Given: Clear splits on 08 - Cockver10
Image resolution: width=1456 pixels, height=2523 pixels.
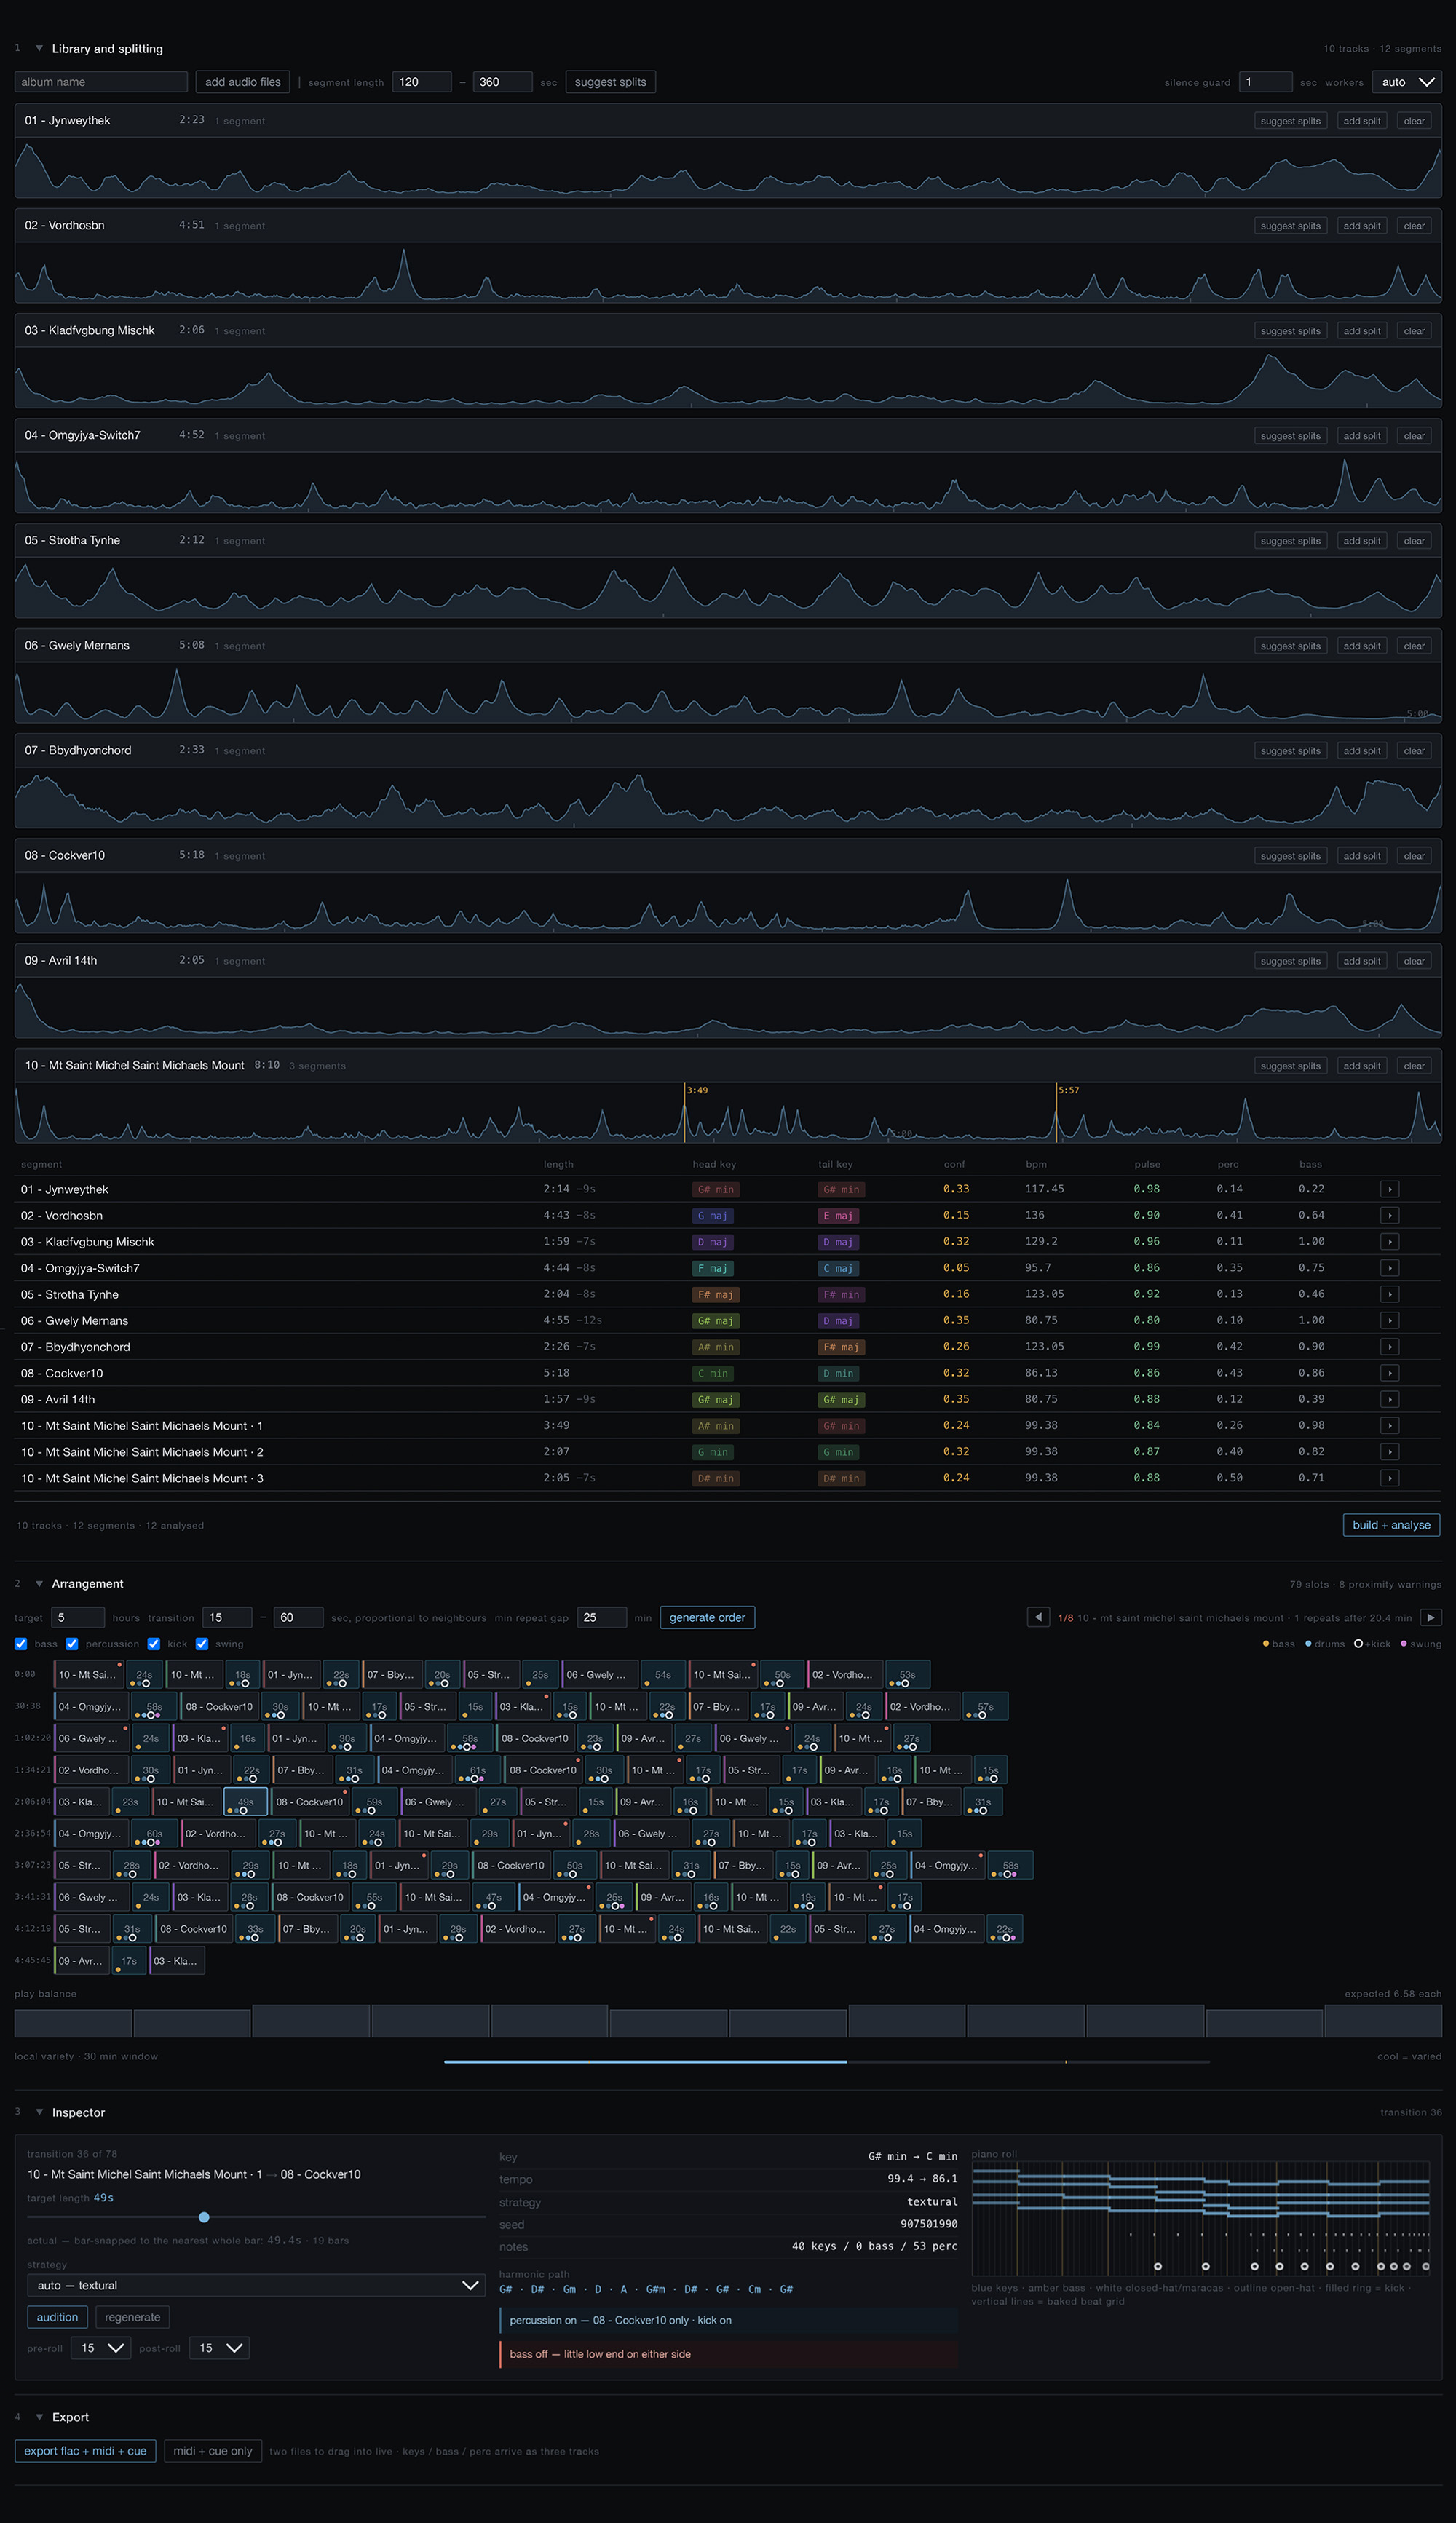Looking at the screenshot, I should (x=1414, y=855).
